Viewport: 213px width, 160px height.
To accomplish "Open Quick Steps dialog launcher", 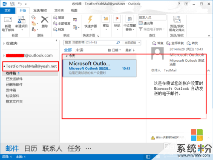I will click(x=98, y=36).
